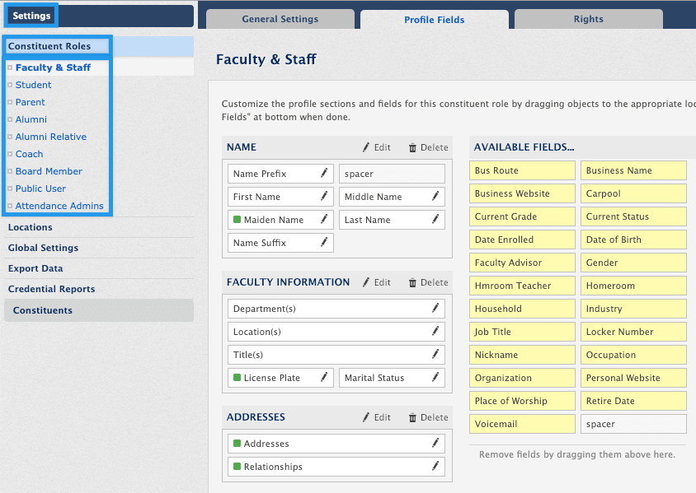Select Hmroom Teacher available field

522,286
